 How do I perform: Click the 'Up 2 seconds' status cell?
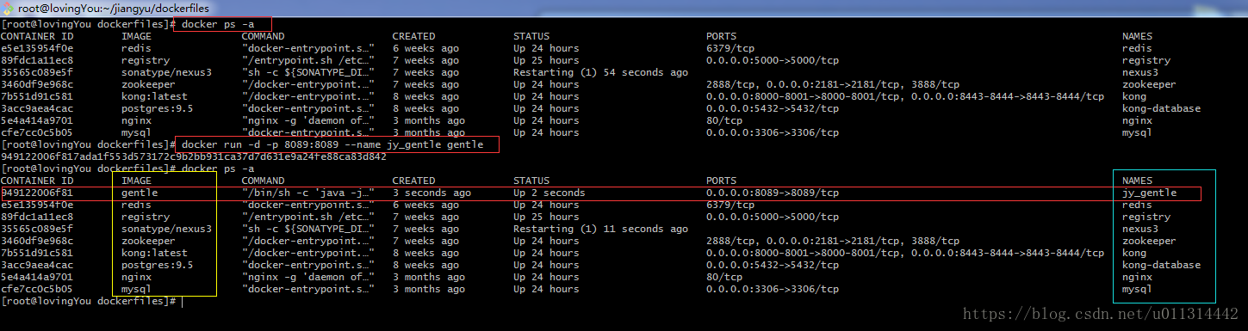coord(549,193)
